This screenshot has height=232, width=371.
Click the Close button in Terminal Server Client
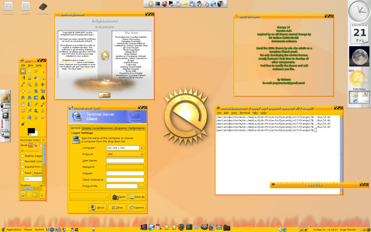click(x=117, y=208)
